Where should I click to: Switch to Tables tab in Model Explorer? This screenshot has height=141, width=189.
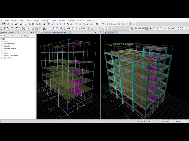13,36
